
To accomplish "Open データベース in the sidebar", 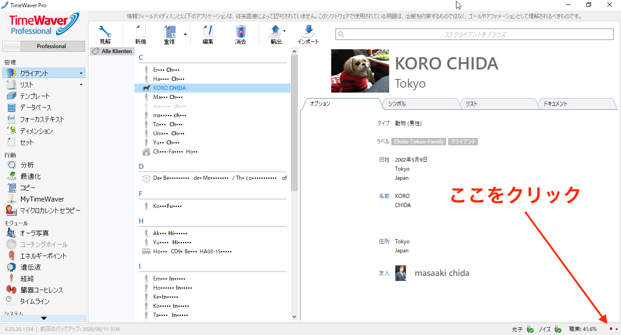I will coord(35,108).
